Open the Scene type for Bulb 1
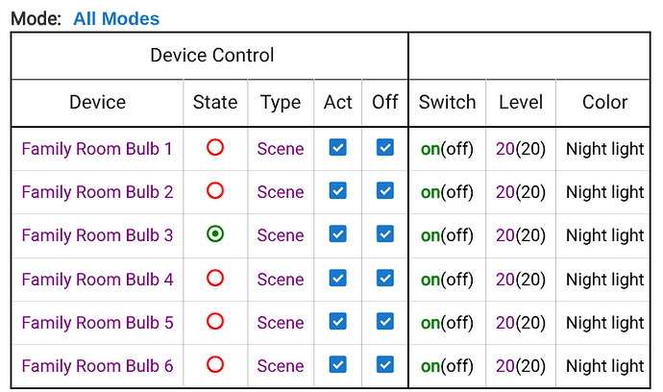 pos(281,149)
